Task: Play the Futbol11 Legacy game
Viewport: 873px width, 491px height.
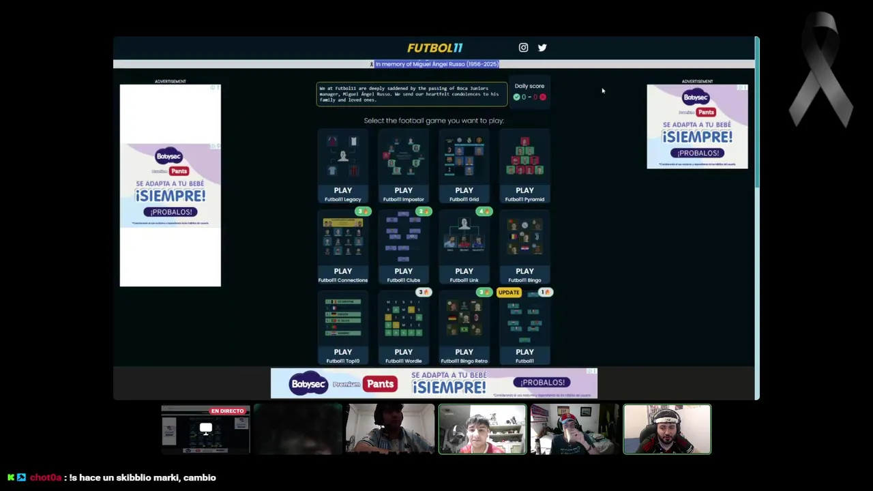Action: click(343, 167)
